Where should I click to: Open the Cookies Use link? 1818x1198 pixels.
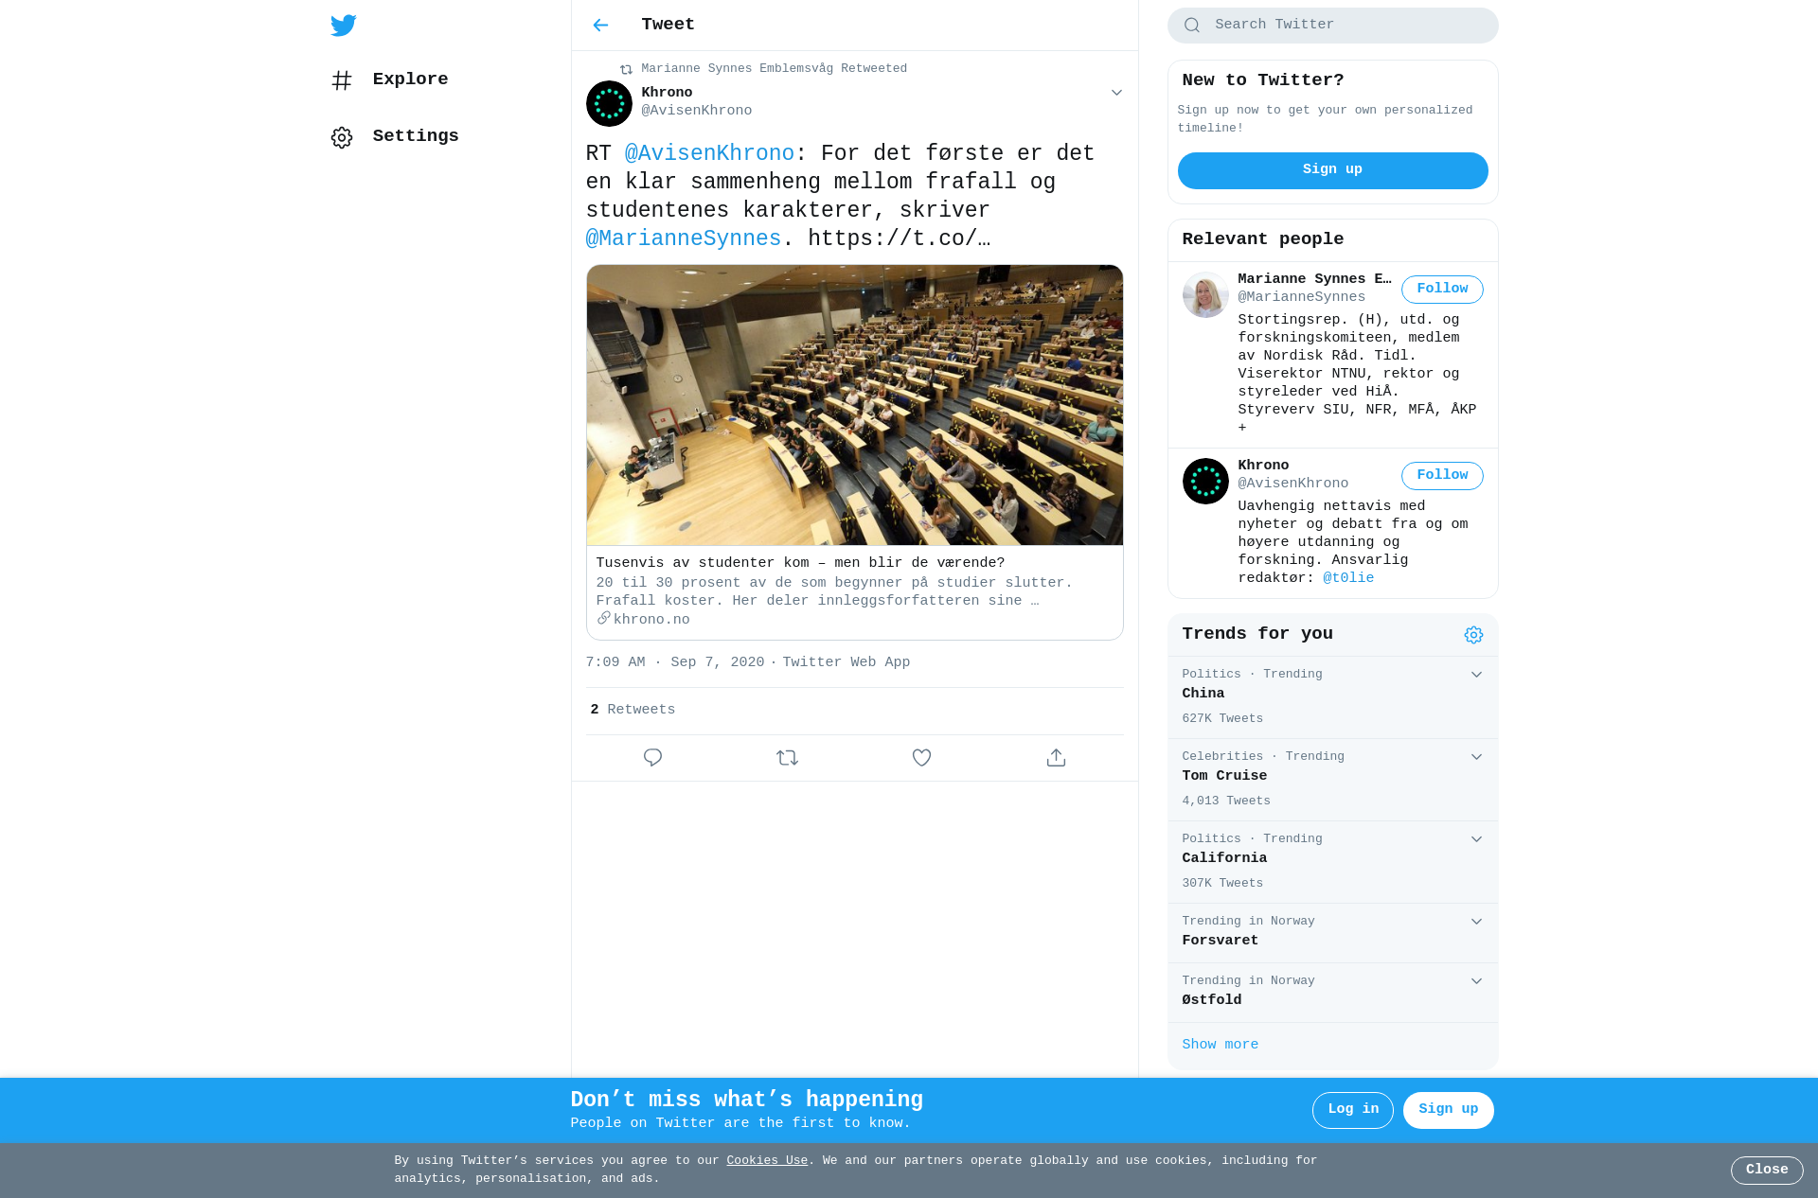(767, 1161)
